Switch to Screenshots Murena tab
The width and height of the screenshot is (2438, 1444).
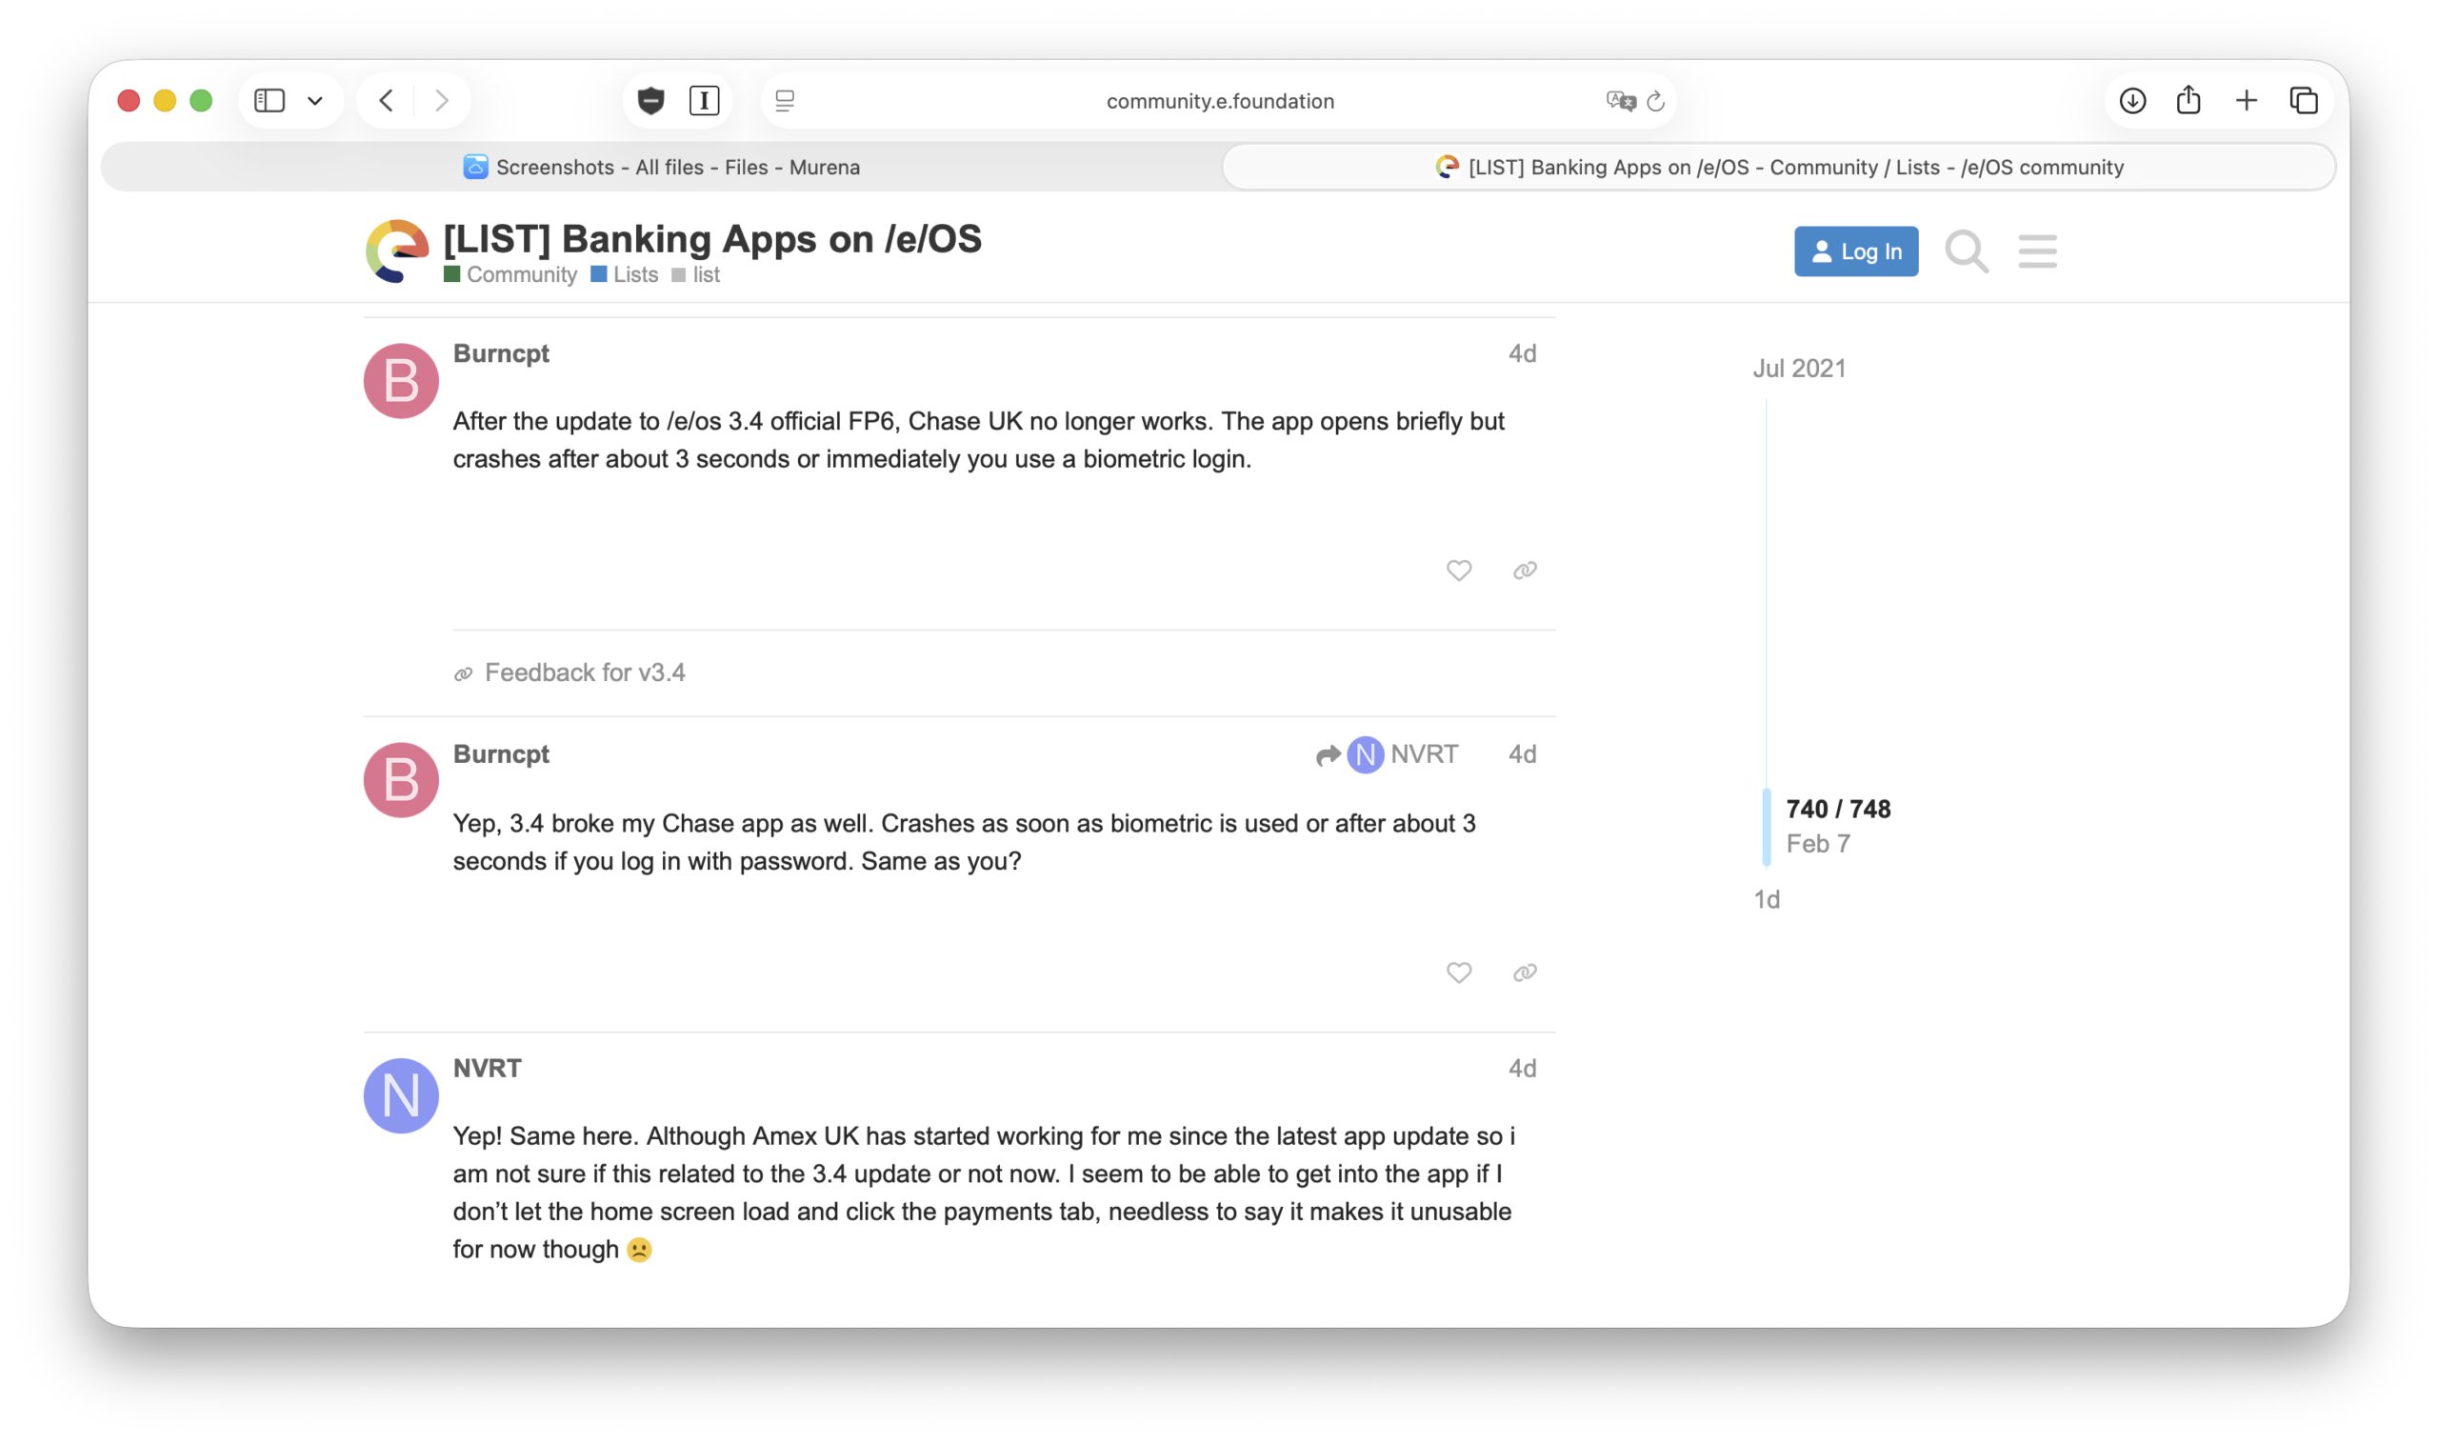tap(662, 168)
